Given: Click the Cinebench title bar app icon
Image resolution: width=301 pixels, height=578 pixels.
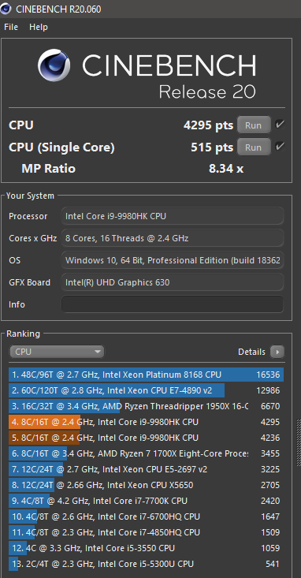Looking at the screenshot, I should click(6, 9).
